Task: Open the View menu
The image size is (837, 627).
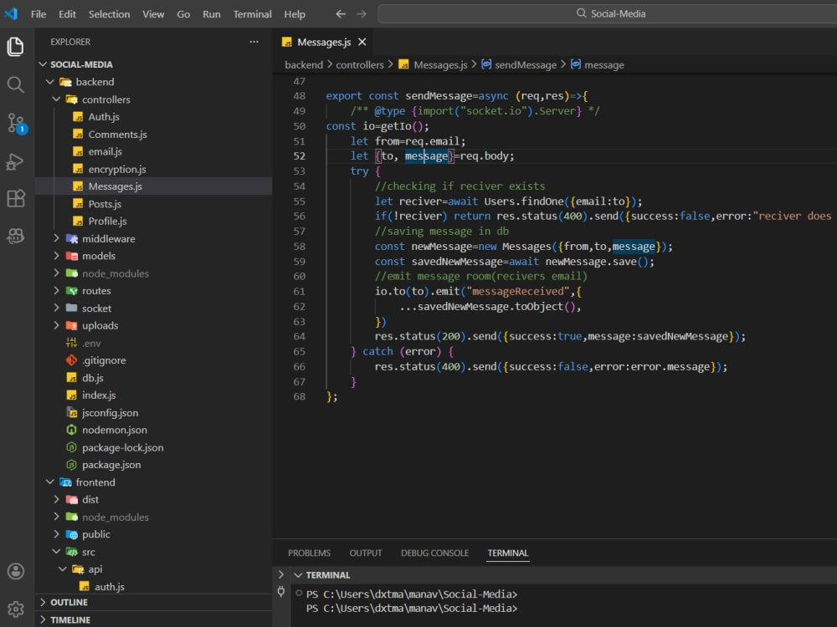Action: pyautogui.click(x=153, y=14)
